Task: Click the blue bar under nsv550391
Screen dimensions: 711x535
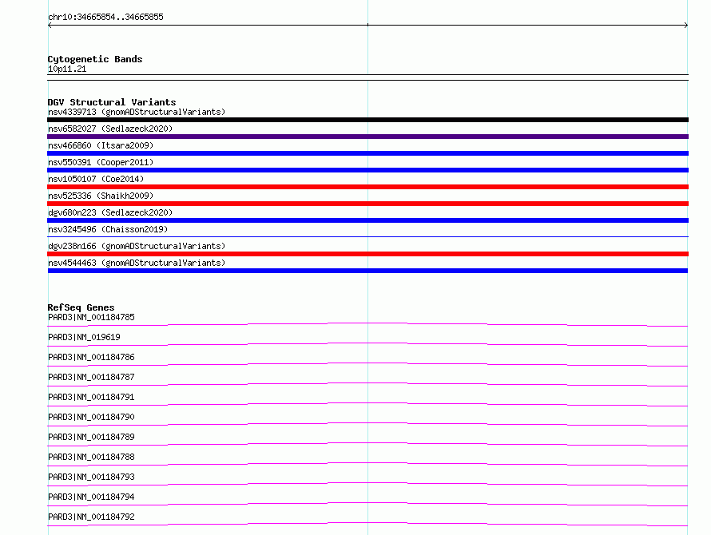Action: [x=367, y=170]
